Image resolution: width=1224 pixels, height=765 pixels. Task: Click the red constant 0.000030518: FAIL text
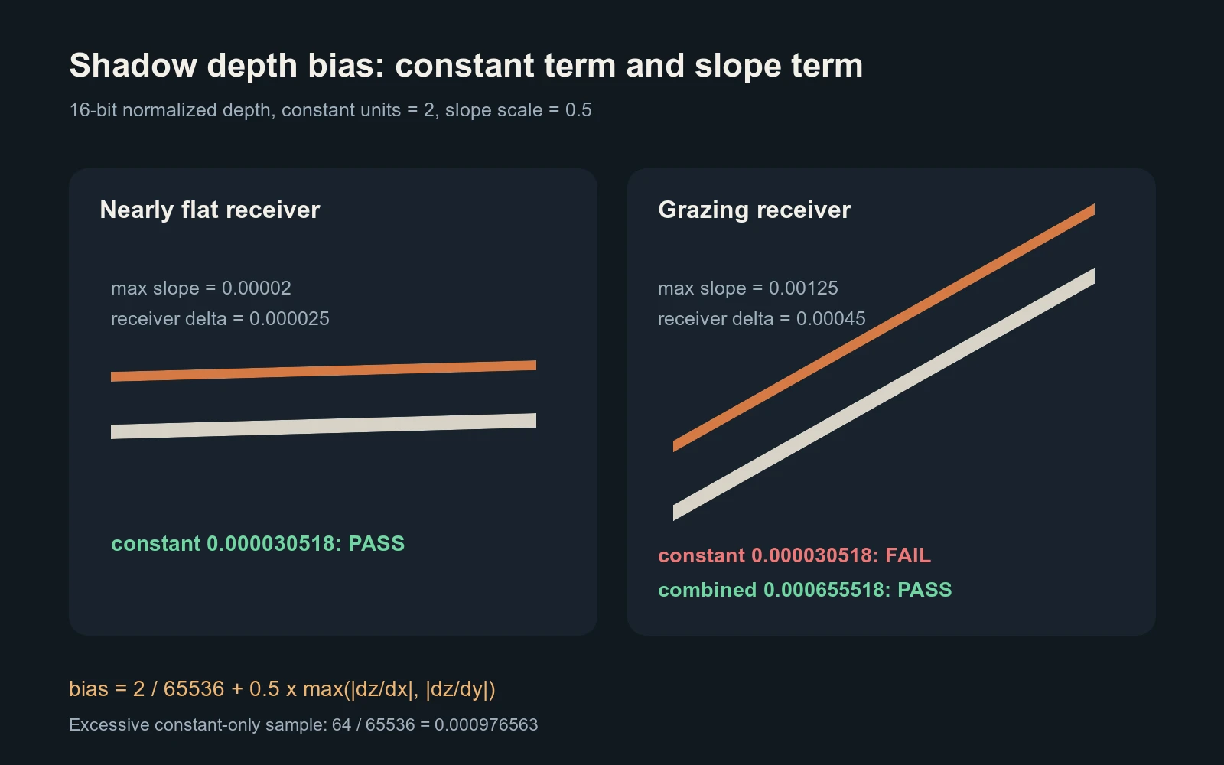(x=795, y=555)
